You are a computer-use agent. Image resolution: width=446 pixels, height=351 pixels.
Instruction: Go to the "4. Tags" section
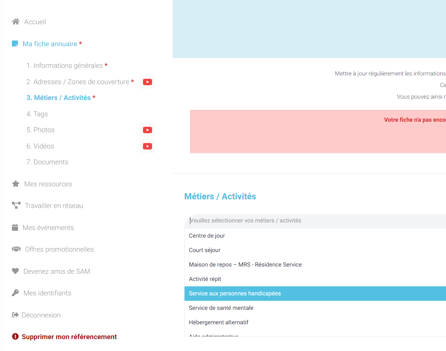(37, 114)
